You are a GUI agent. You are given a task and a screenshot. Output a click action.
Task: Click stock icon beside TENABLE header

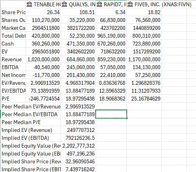click(x=29, y=5)
